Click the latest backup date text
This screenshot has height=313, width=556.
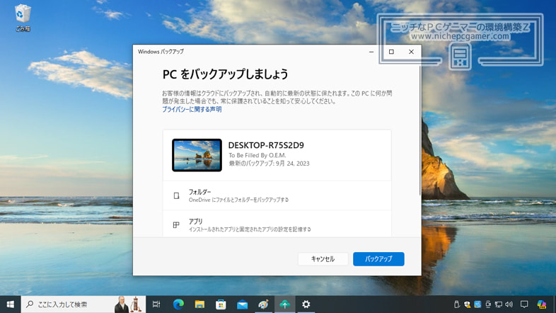tap(269, 164)
